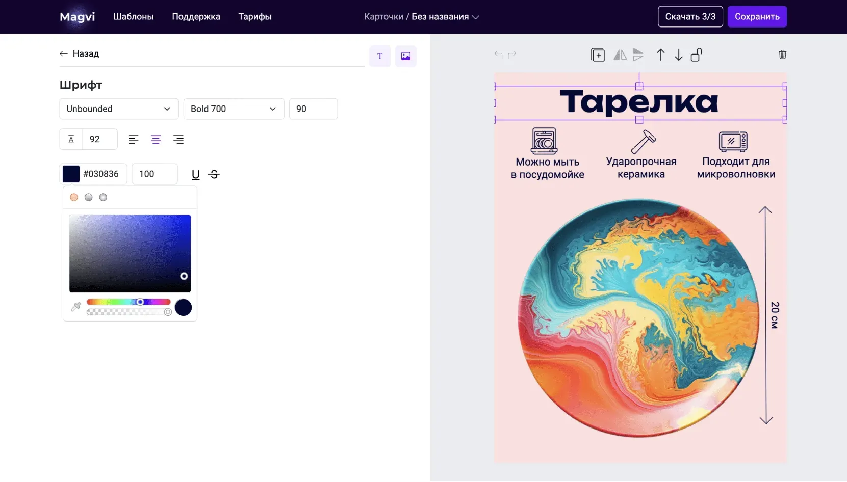The width and height of the screenshot is (847, 482).
Task: Pick color with eyedropper tool
Action: 76,307
